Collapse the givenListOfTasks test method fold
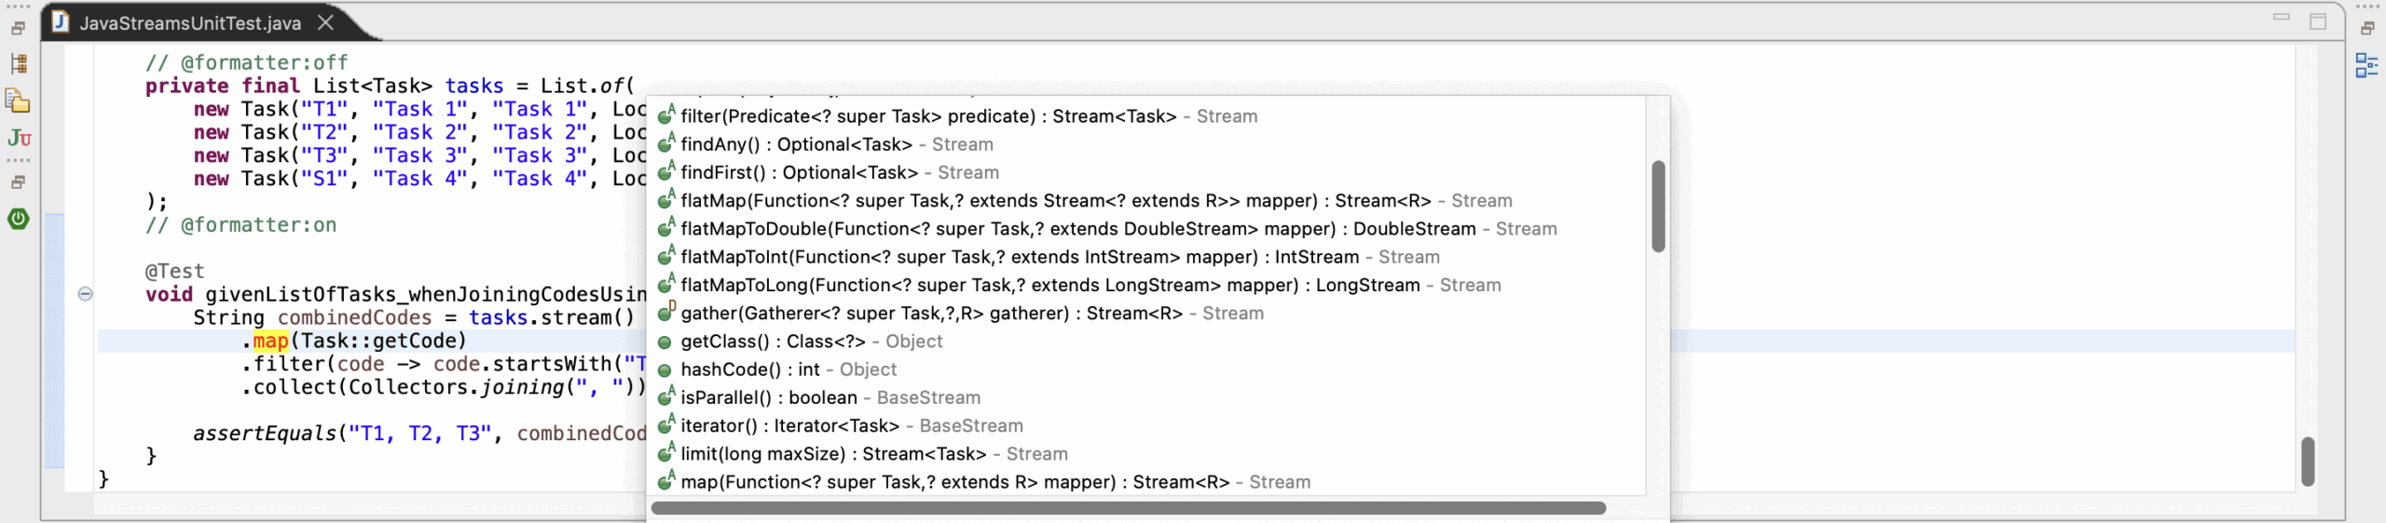This screenshot has width=2386, height=523. pos(85,294)
